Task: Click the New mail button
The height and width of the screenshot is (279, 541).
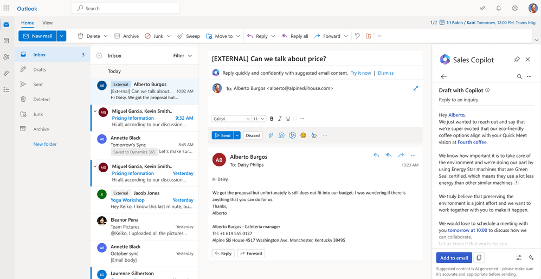Action: (x=37, y=36)
